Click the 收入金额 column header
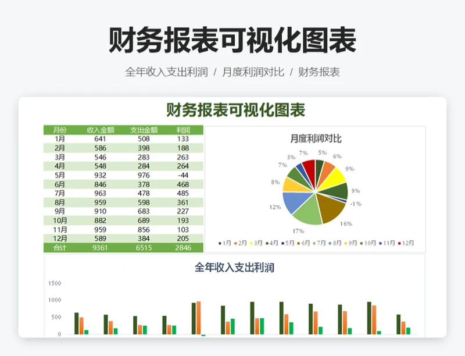 [100, 130]
